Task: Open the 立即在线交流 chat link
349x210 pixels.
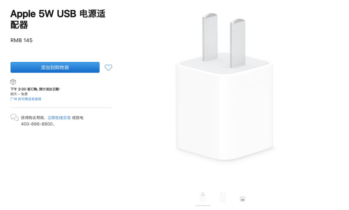Action: [x=59, y=118]
